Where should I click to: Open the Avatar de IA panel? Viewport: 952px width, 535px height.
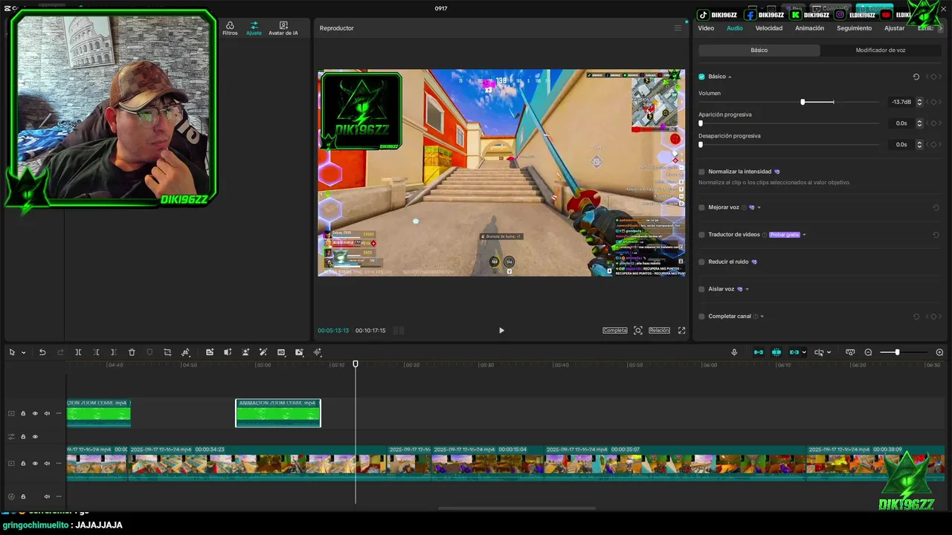pos(283,28)
